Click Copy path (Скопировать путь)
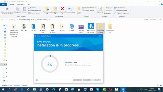 pos(35,10)
